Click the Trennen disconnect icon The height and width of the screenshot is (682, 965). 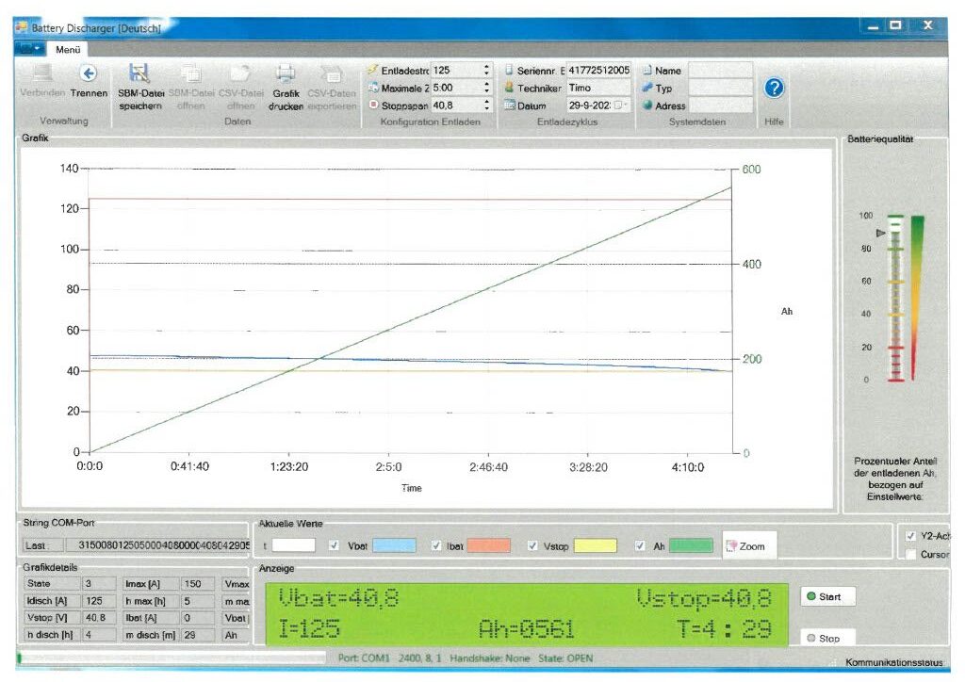tap(89, 73)
